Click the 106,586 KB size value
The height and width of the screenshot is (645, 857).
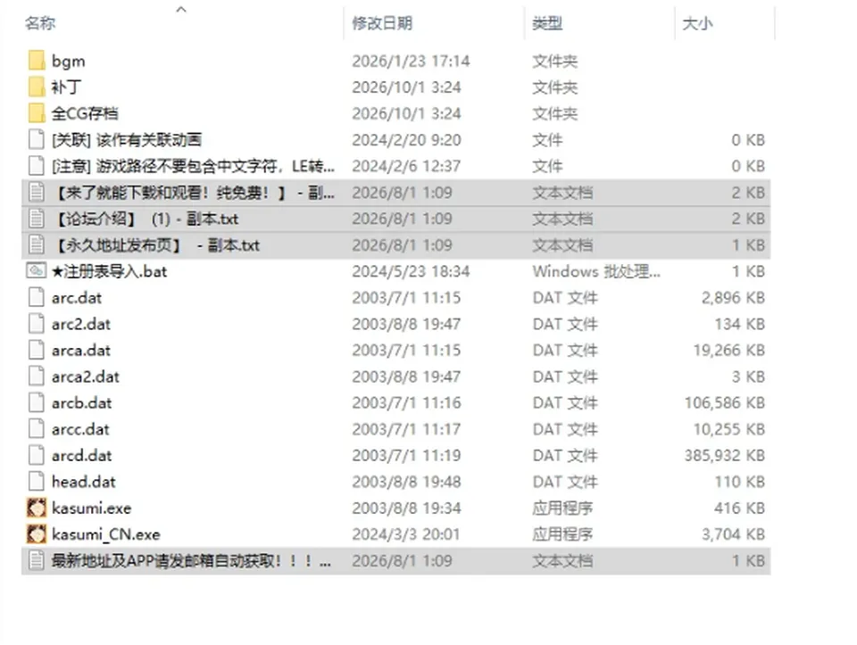pyautogui.click(x=724, y=402)
